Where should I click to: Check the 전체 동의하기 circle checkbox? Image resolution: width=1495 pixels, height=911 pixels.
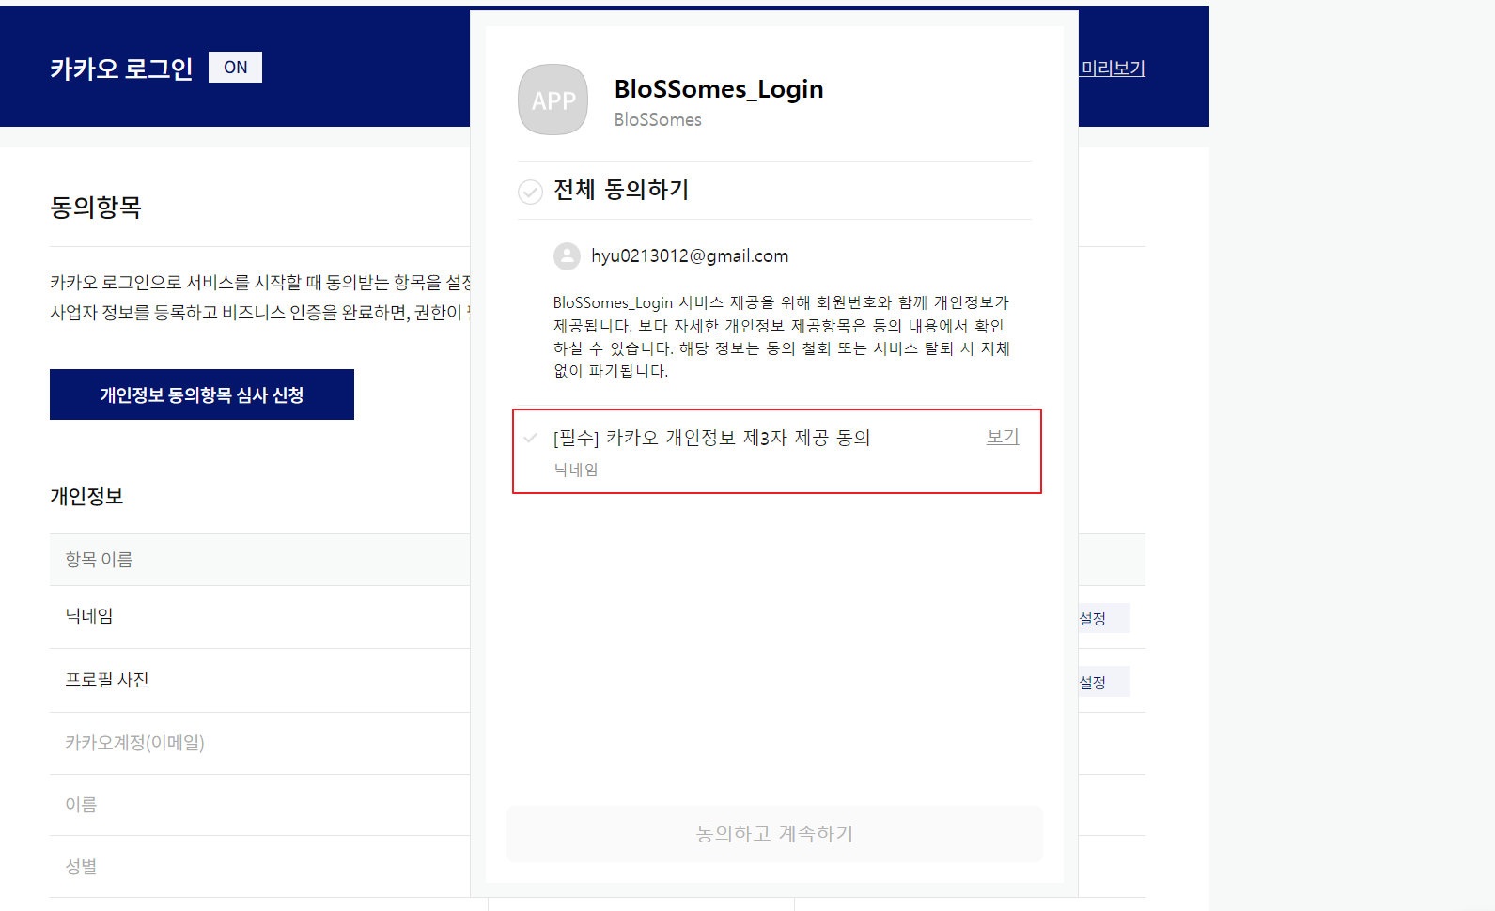tap(530, 192)
